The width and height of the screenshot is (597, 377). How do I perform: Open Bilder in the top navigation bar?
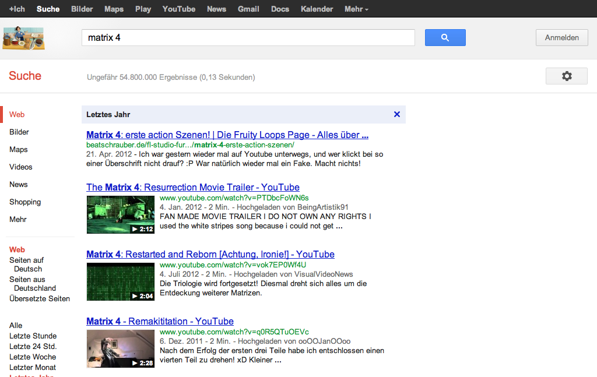tap(82, 9)
